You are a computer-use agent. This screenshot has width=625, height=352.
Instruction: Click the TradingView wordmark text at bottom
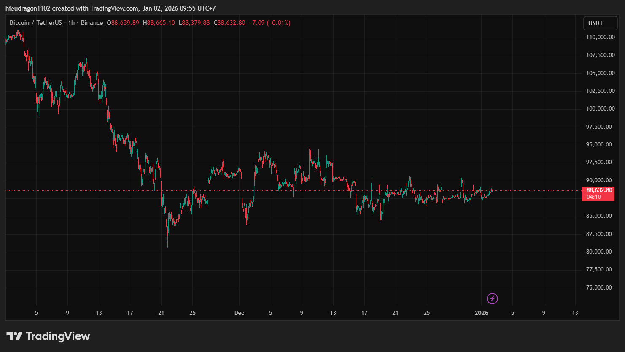point(58,336)
